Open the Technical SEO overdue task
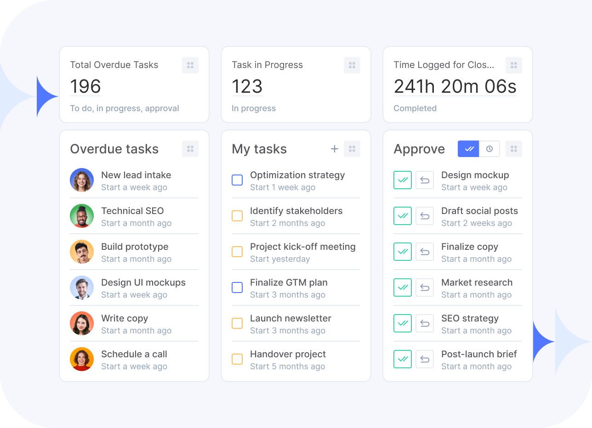 pyautogui.click(x=132, y=211)
